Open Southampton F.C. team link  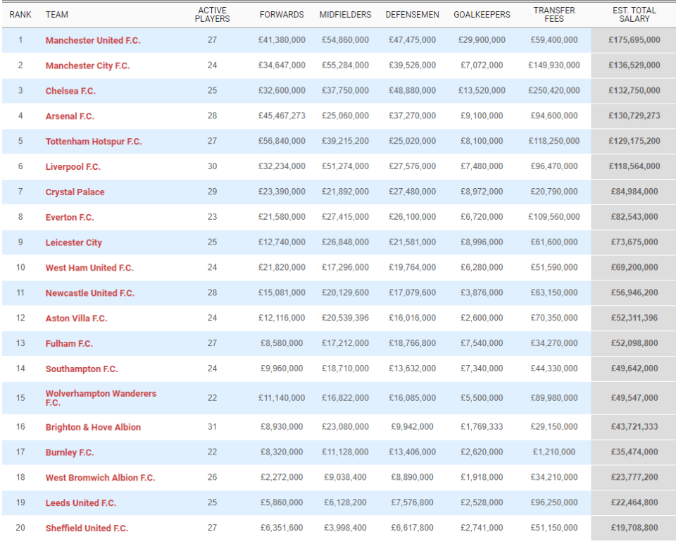click(82, 369)
